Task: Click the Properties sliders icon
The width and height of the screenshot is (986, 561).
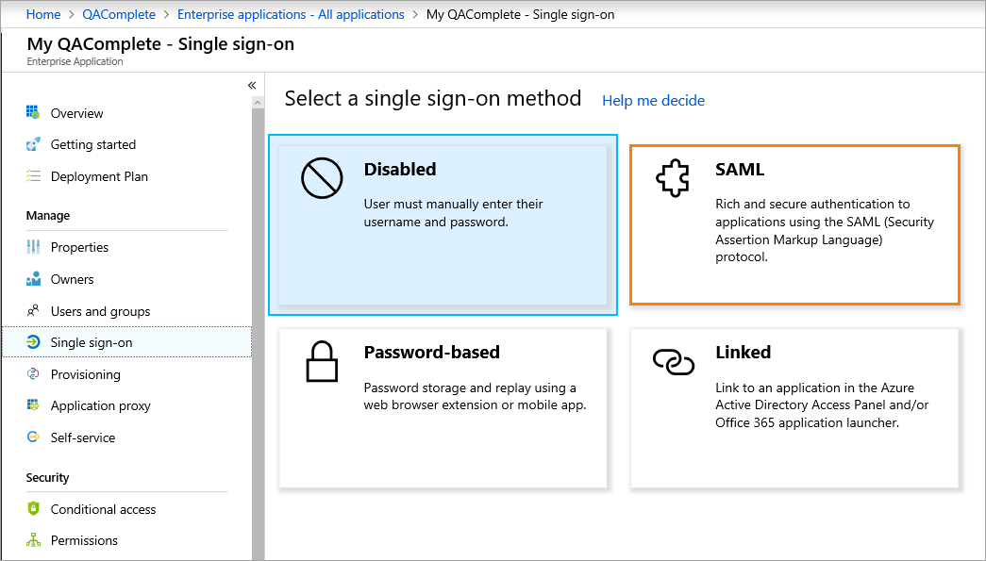Action: (33, 247)
